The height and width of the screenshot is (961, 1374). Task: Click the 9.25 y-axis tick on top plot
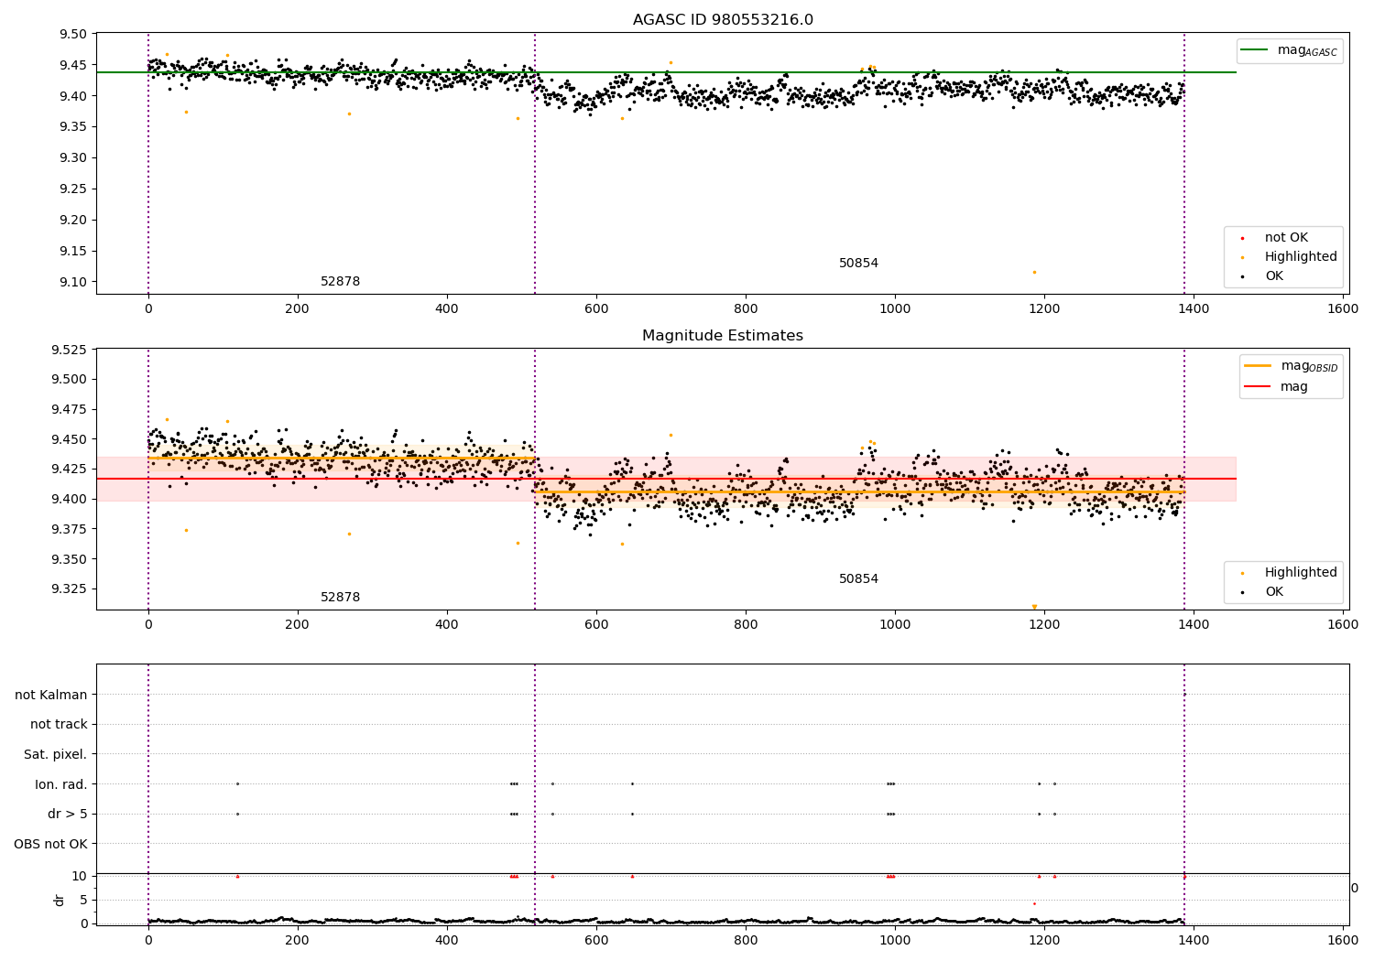pos(72,189)
